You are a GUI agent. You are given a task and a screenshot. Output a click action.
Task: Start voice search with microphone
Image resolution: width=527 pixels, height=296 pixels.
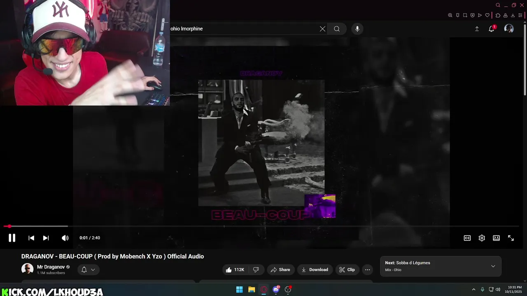(x=357, y=29)
